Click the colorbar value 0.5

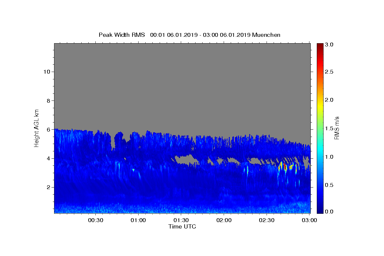point(330,185)
